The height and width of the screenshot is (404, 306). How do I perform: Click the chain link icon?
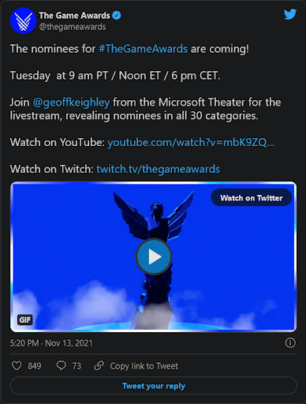99,365
